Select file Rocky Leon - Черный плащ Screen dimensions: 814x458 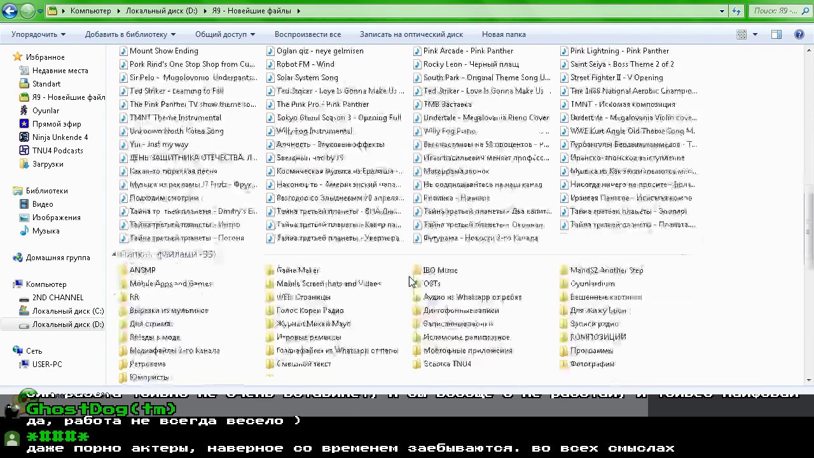pyautogui.click(x=471, y=64)
